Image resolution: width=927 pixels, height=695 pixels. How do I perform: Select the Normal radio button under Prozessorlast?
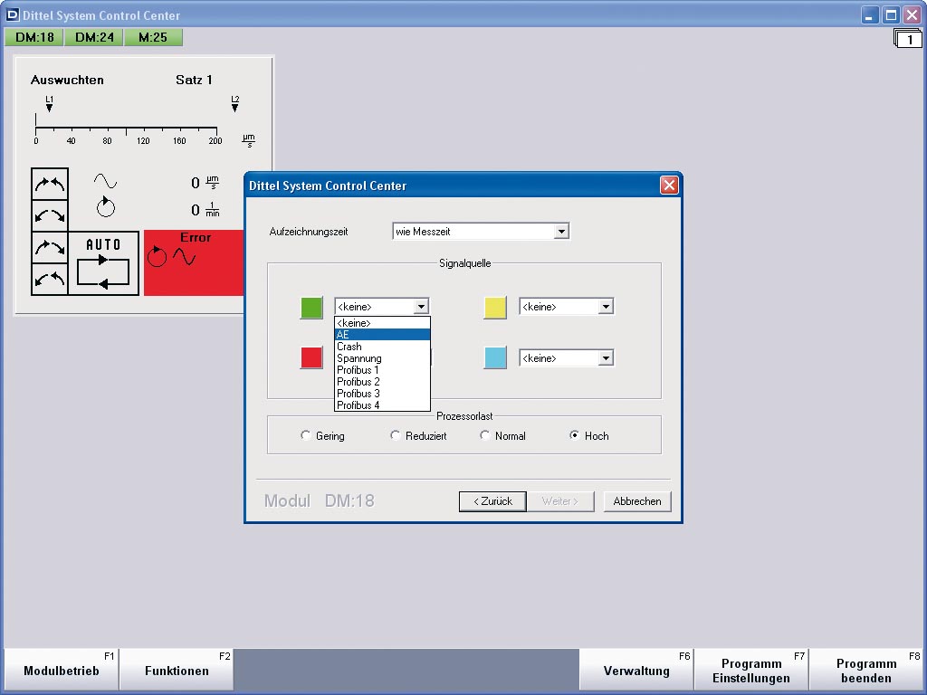(485, 435)
